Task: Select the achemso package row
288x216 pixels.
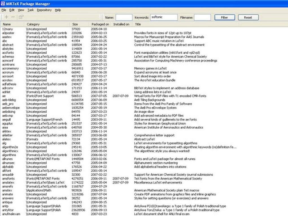Action: click(x=119, y=56)
